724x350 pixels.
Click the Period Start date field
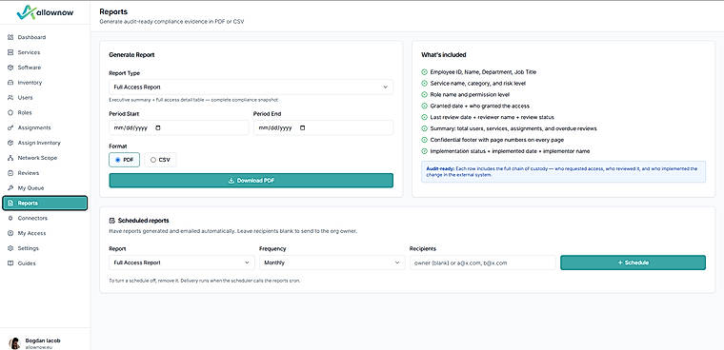pos(179,128)
